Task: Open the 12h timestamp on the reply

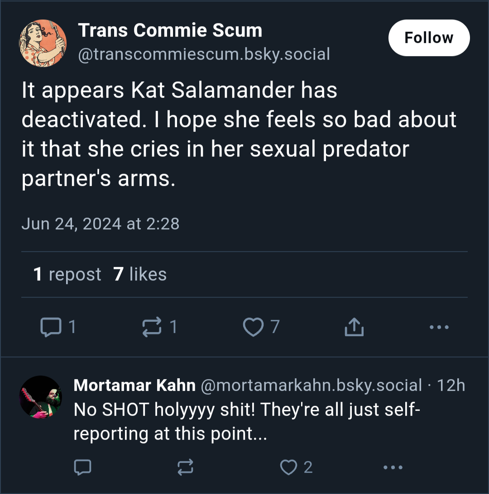Action: point(451,385)
